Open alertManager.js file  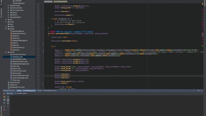click(17, 31)
